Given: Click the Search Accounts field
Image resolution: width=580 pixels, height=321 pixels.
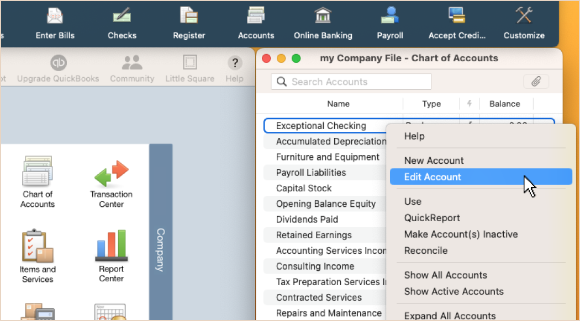Looking at the screenshot, I should point(351,82).
